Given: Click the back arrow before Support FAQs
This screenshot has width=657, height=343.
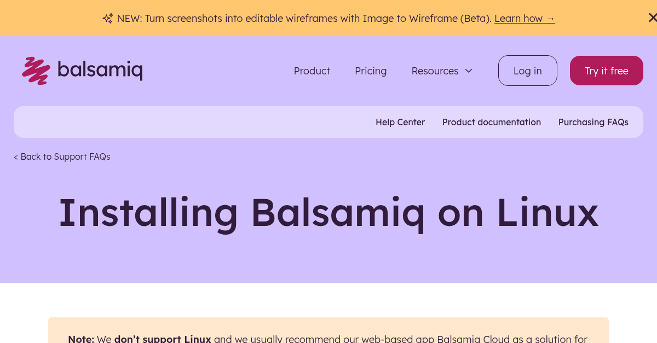Looking at the screenshot, I should click(16, 156).
